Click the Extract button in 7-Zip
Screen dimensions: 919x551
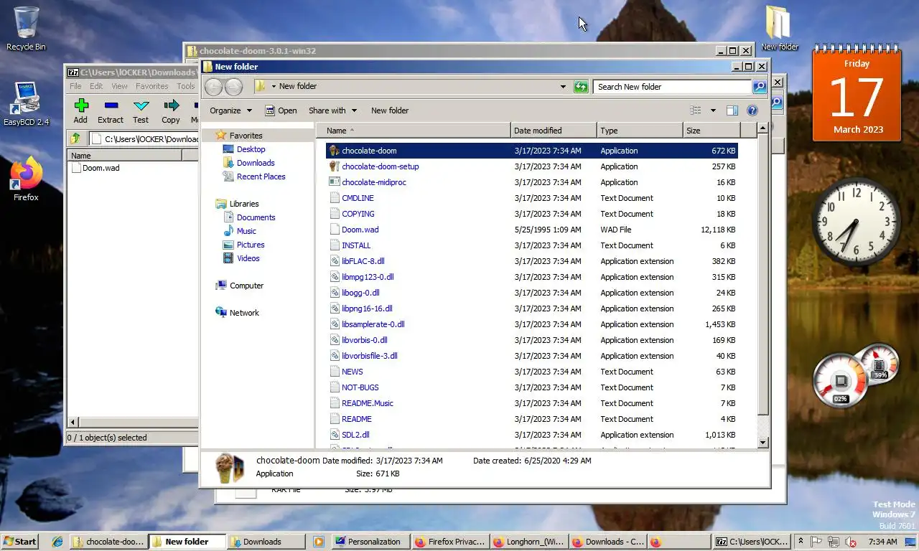point(111,111)
